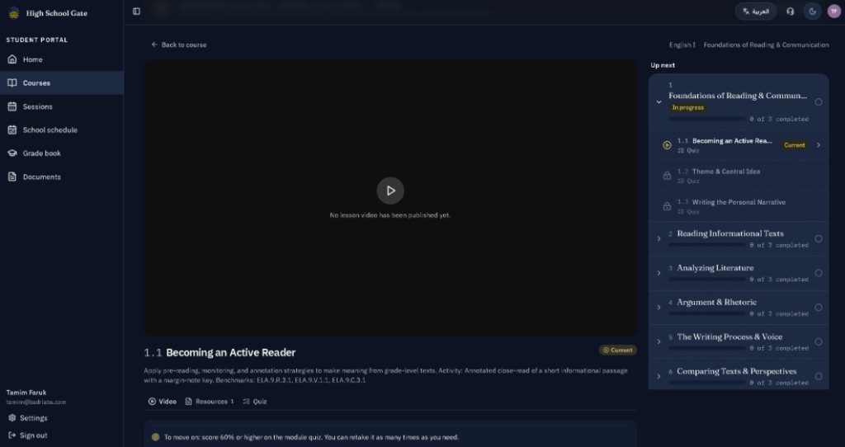
Task: Click the lock icon on lesson 1.3
Action: [667, 206]
